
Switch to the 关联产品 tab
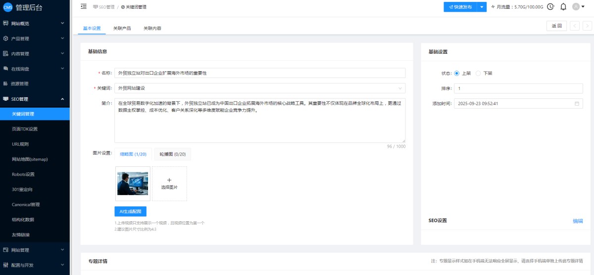122,28
